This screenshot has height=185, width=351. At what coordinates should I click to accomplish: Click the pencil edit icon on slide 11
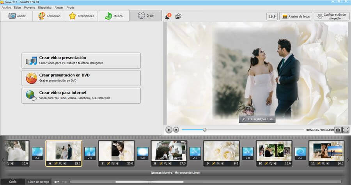coord(319,164)
